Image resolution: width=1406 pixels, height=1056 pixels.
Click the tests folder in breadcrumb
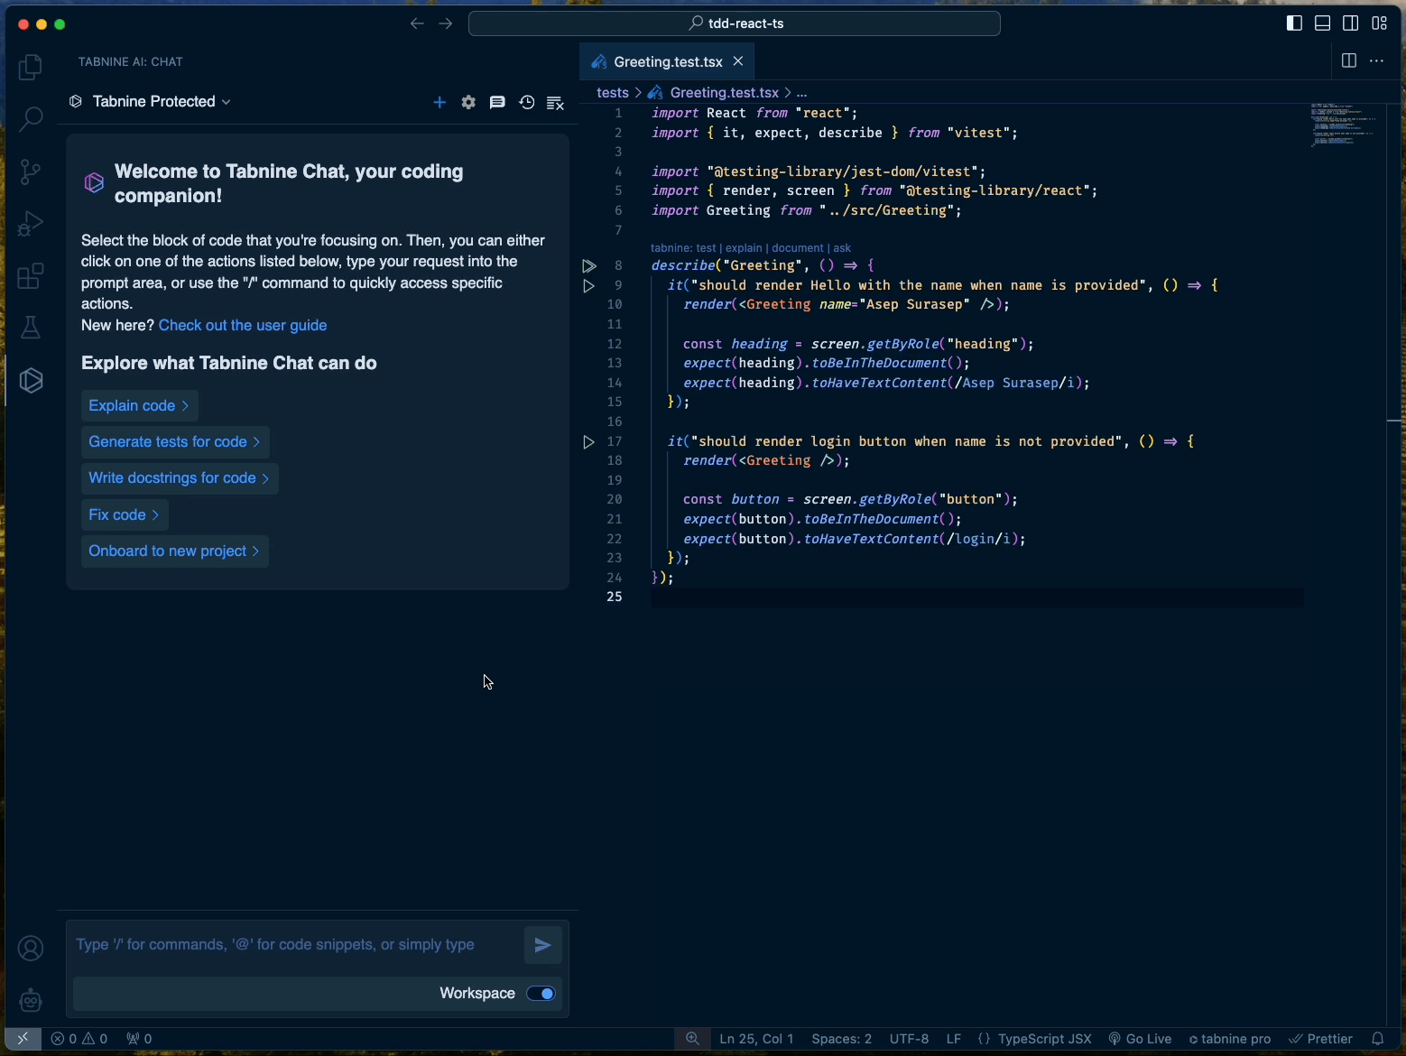(613, 93)
